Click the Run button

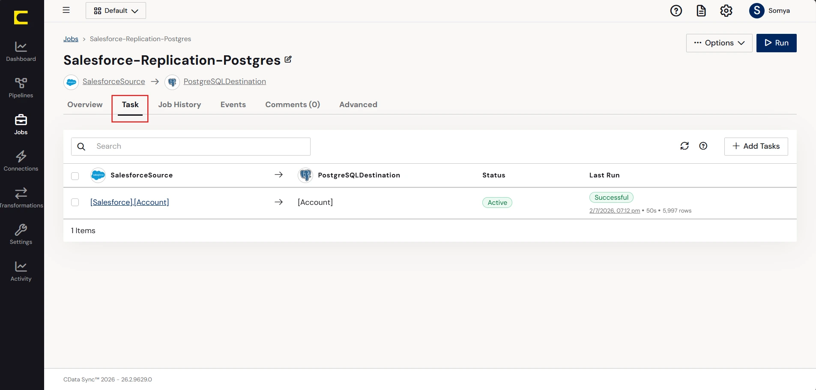(x=776, y=43)
